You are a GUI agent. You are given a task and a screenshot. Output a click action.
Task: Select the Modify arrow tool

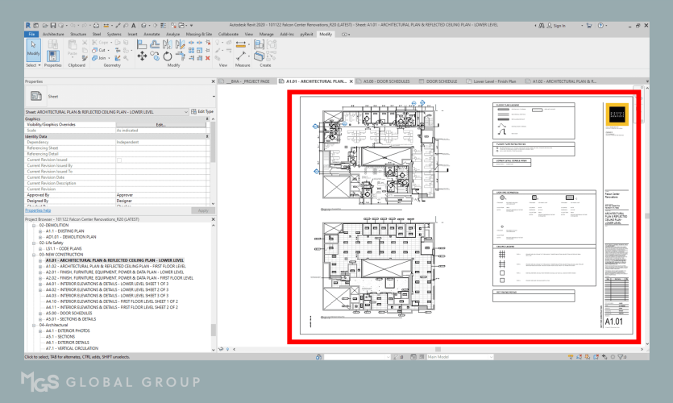coord(33,50)
